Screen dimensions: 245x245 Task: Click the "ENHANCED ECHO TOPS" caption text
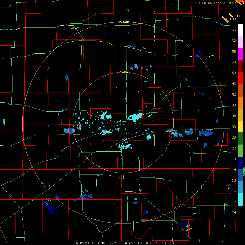[x=96, y=243]
